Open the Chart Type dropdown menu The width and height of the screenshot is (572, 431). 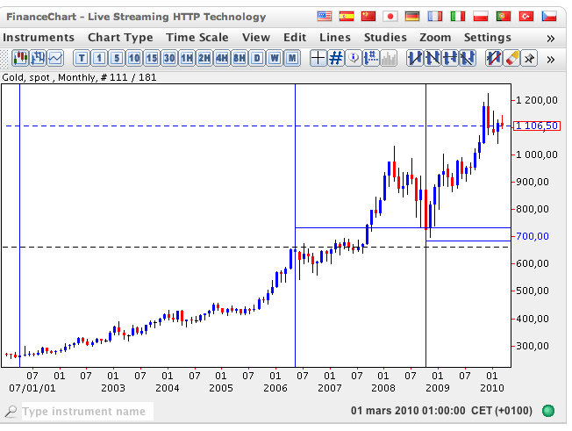pos(120,38)
